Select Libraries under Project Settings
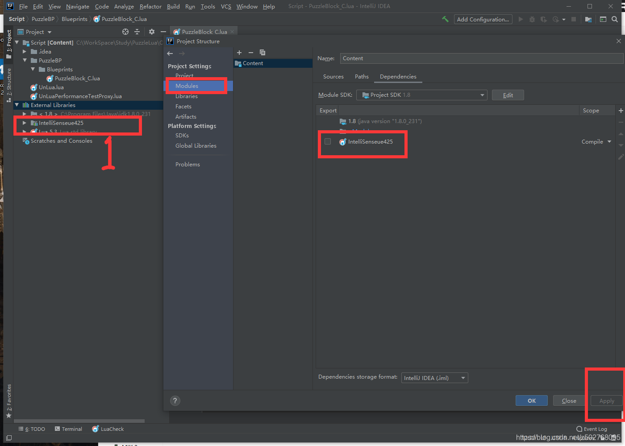 point(187,96)
